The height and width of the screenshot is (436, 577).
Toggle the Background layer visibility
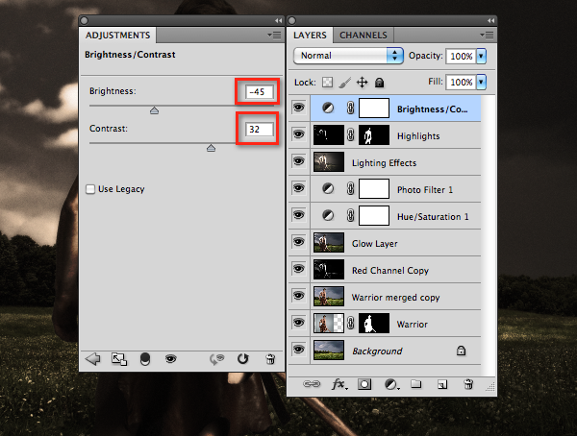298,350
